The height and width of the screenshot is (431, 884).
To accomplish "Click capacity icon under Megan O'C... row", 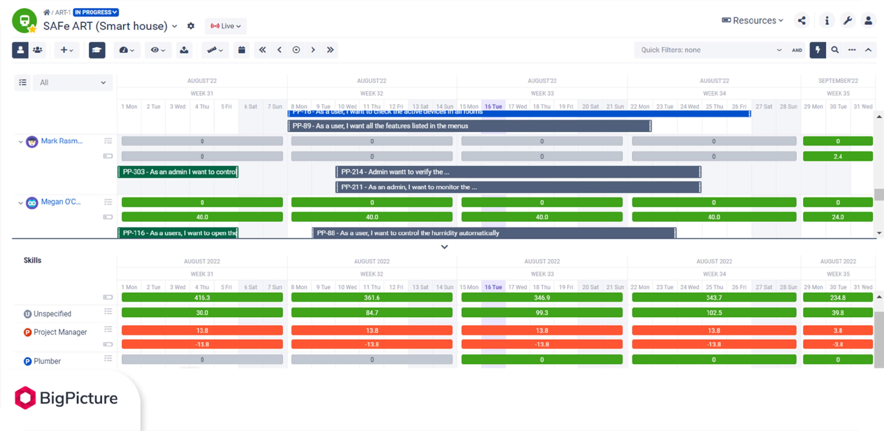I will pyautogui.click(x=108, y=217).
